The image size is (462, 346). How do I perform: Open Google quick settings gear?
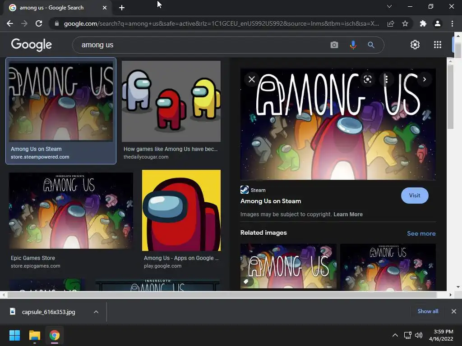(x=415, y=45)
